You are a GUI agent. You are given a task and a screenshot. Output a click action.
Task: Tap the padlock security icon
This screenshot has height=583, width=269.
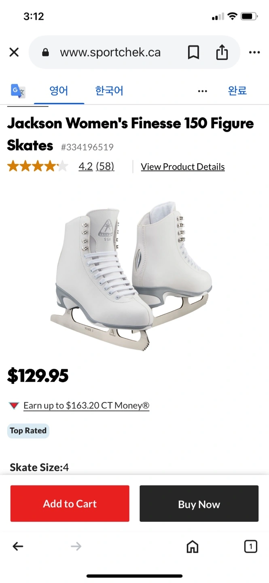pyautogui.click(x=46, y=52)
